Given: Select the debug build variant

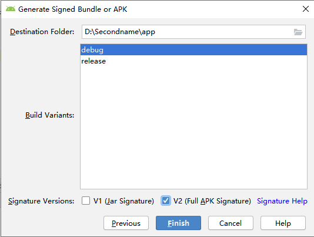Looking at the screenshot, I should pos(193,49).
